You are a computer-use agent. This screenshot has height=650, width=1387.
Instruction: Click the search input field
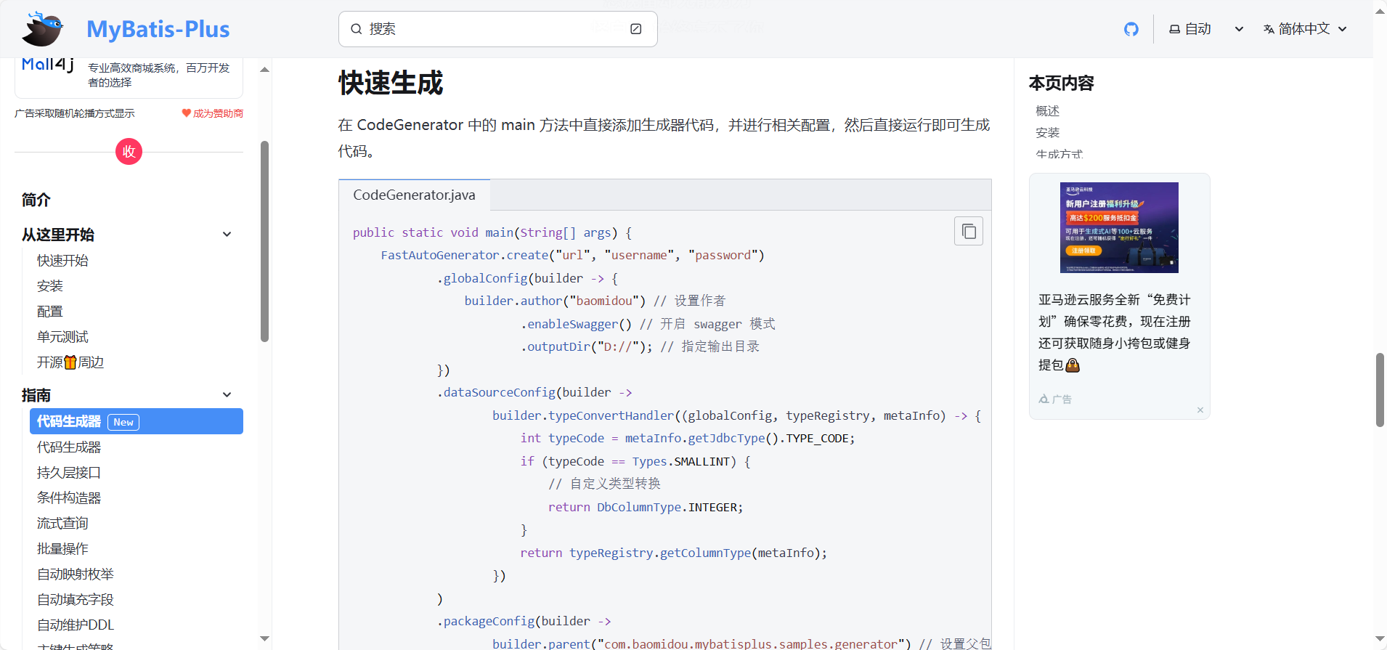pyautogui.click(x=498, y=29)
